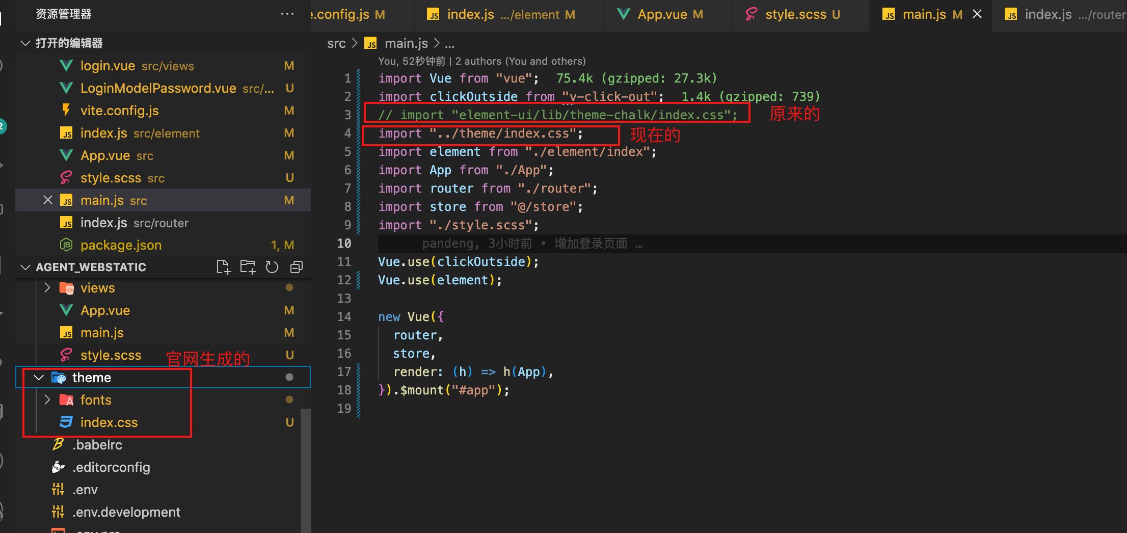
Task: Click the settings icon beside .env.development
Action: 58,512
